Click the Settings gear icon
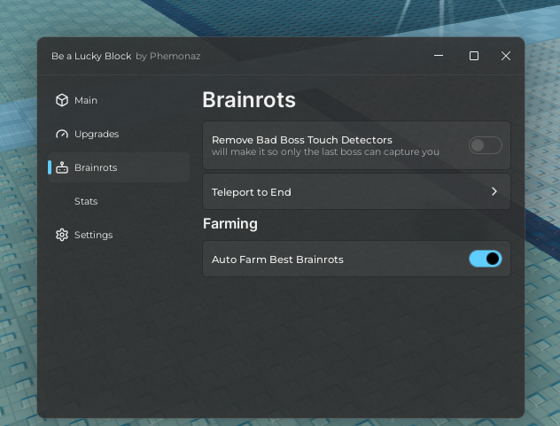 coord(62,235)
